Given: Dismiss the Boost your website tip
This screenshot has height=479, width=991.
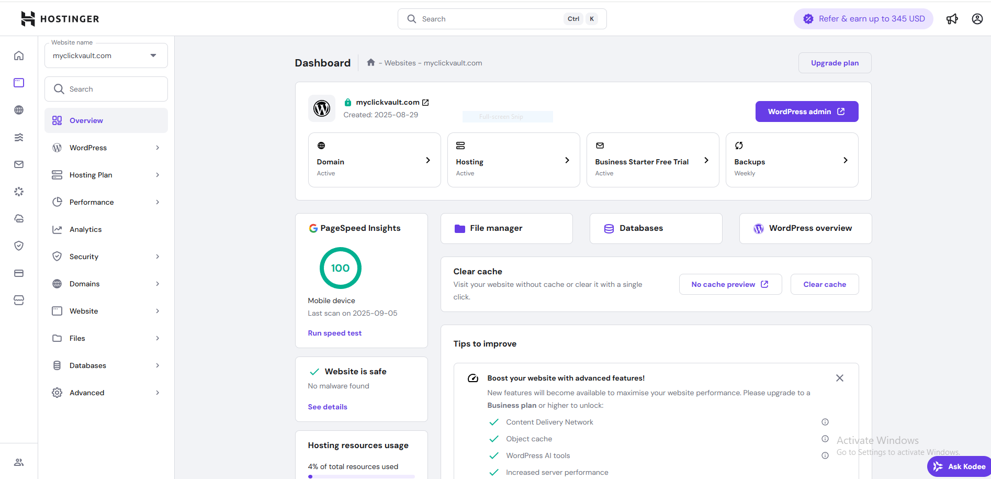Looking at the screenshot, I should pos(839,378).
